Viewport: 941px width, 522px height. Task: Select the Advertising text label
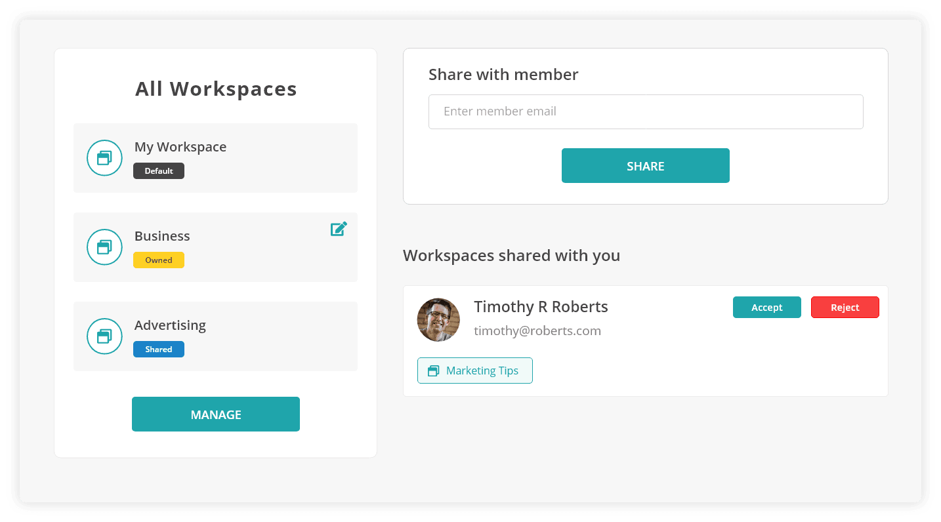170,325
